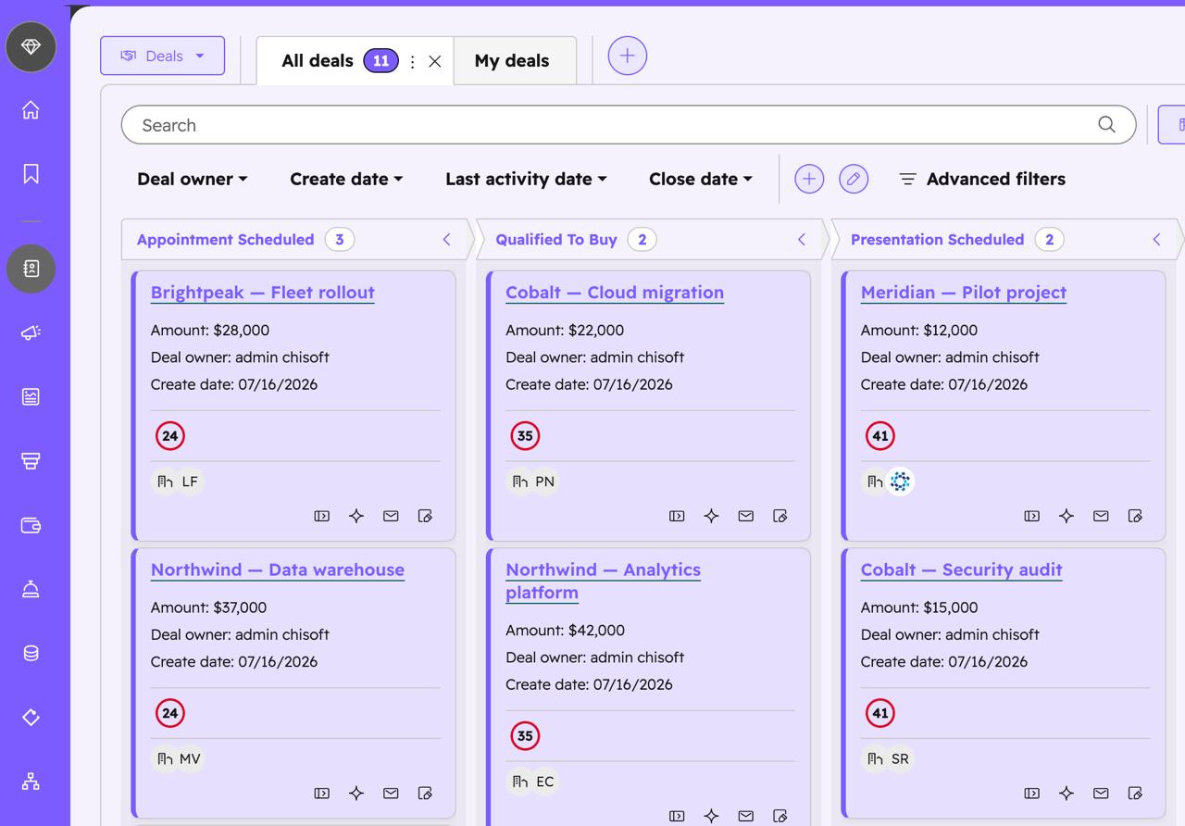Switch to the All deals tab
This screenshot has width=1185, height=826.
tap(318, 61)
